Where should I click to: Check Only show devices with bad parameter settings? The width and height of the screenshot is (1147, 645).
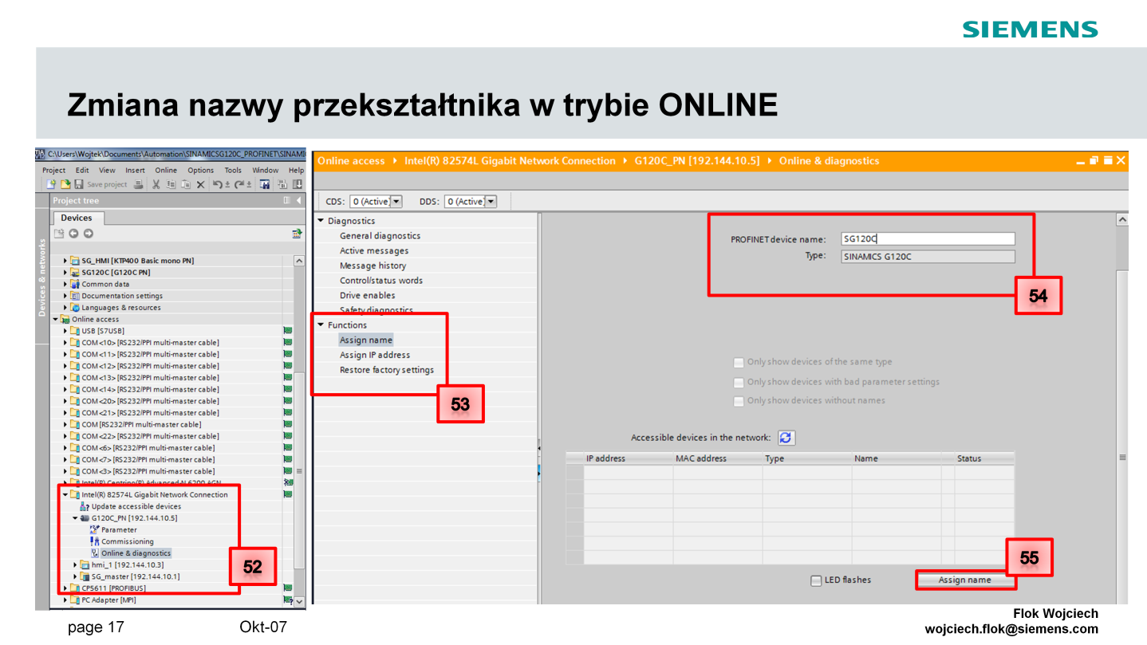(x=739, y=382)
